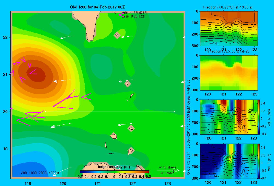Screen dimensions: 274x186
Task: Click the "200 1000 2000 4000m" bathymetry legend
Action: pos(40,173)
